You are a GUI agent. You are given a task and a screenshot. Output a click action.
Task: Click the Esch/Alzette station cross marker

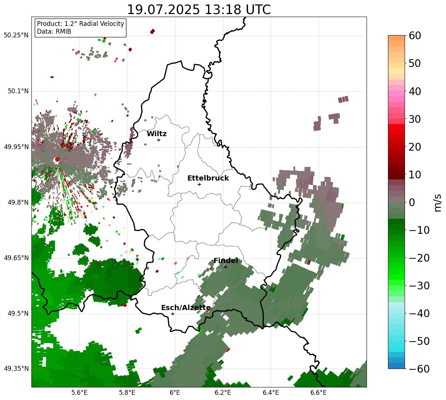click(173, 314)
